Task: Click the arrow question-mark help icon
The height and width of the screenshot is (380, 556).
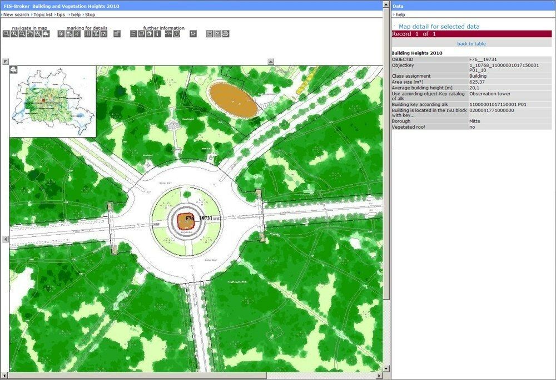Action: (168, 34)
